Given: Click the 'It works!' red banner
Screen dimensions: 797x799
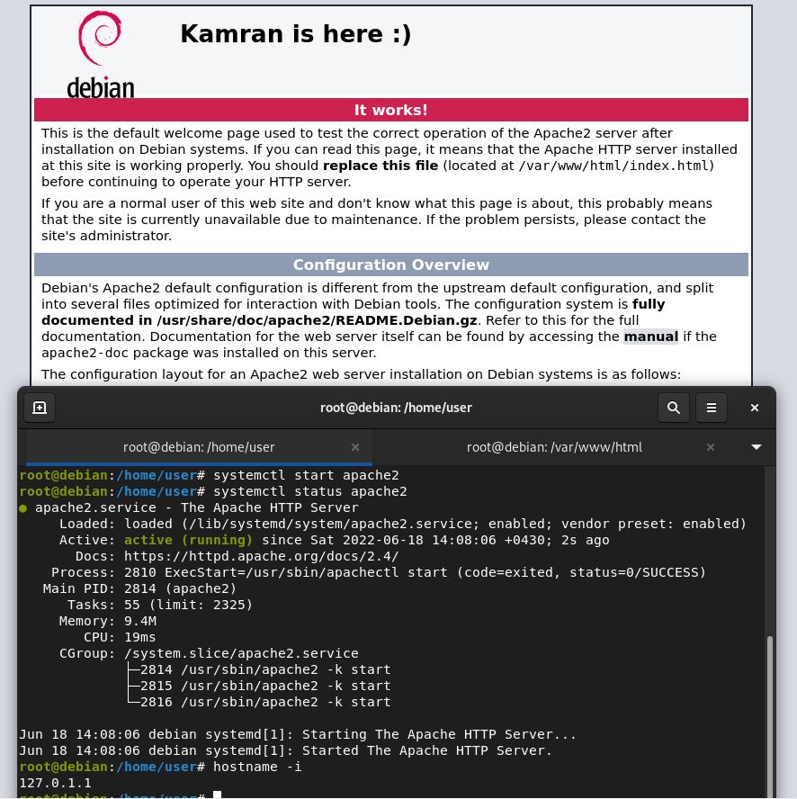Looking at the screenshot, I should 391,110.
